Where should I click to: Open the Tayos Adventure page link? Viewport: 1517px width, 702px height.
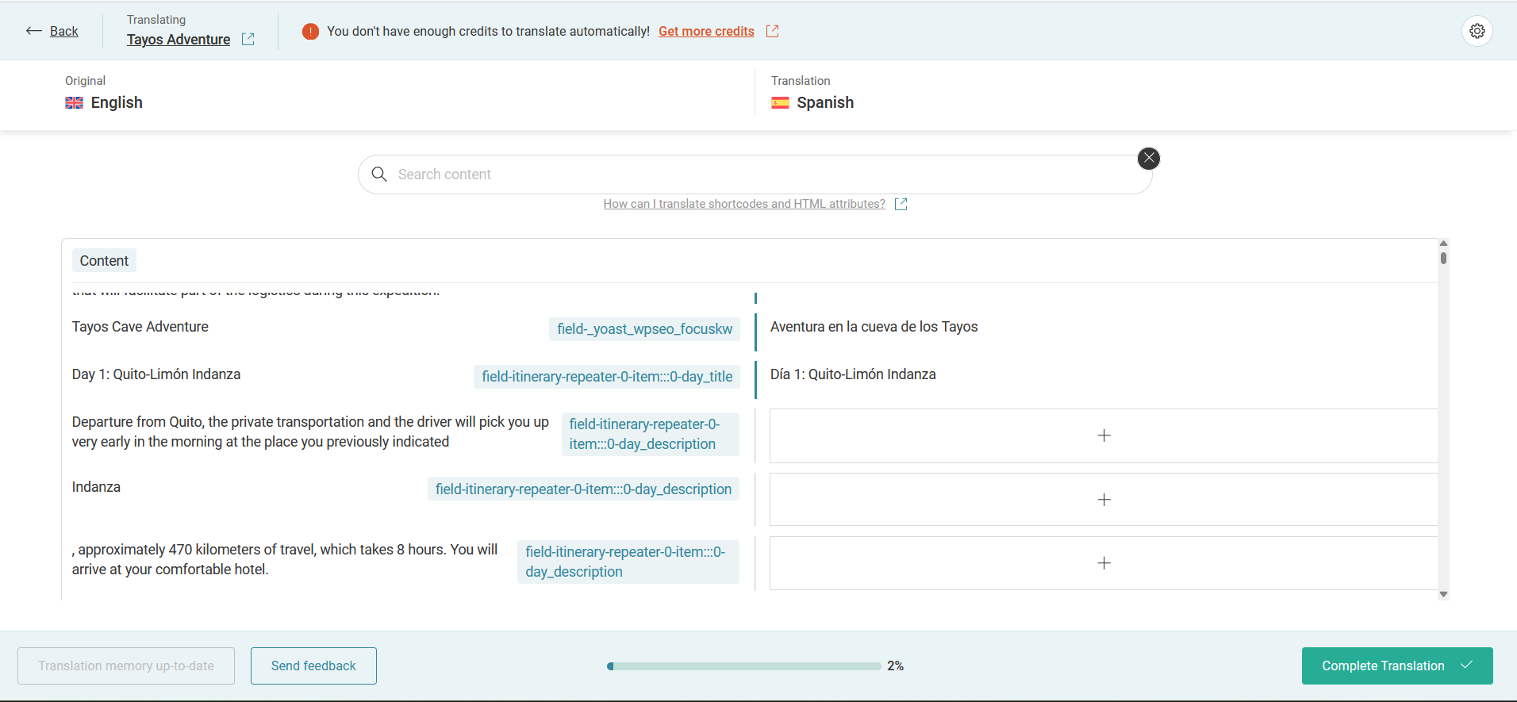(179, 40)
